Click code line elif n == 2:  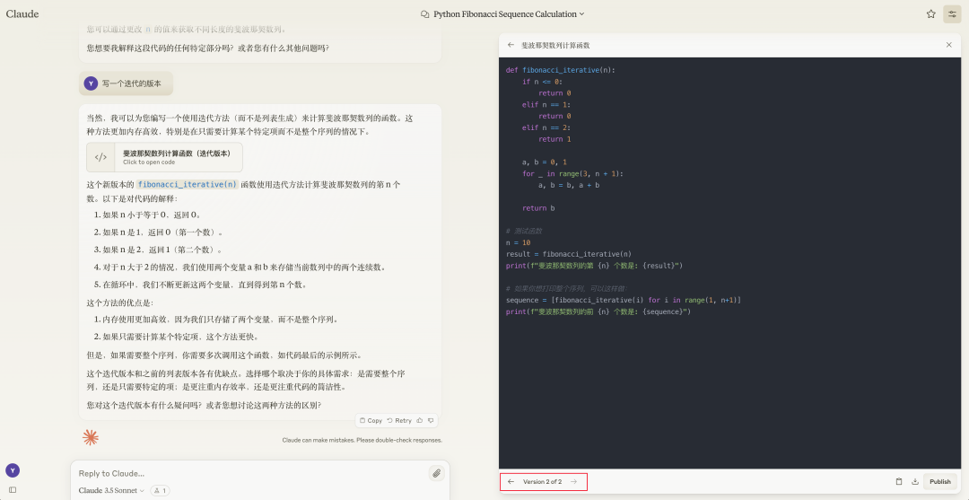(547, 127)
